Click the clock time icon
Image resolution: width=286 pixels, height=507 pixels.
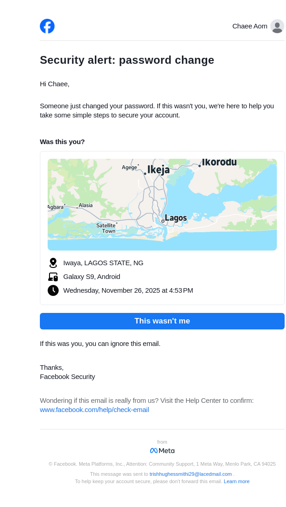(x=53, y=290)
